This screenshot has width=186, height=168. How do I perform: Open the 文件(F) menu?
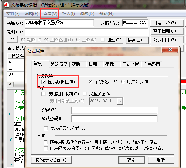(13, 14)
